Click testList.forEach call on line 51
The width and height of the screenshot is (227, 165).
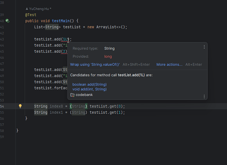tap(51, 88)
